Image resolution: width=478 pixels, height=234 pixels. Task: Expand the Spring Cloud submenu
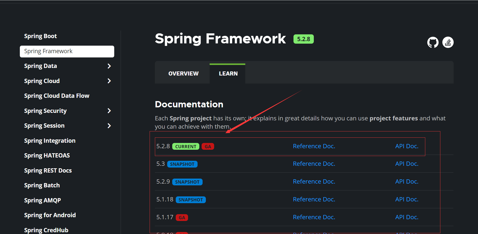pyautogui.click(x=109, y=81)
